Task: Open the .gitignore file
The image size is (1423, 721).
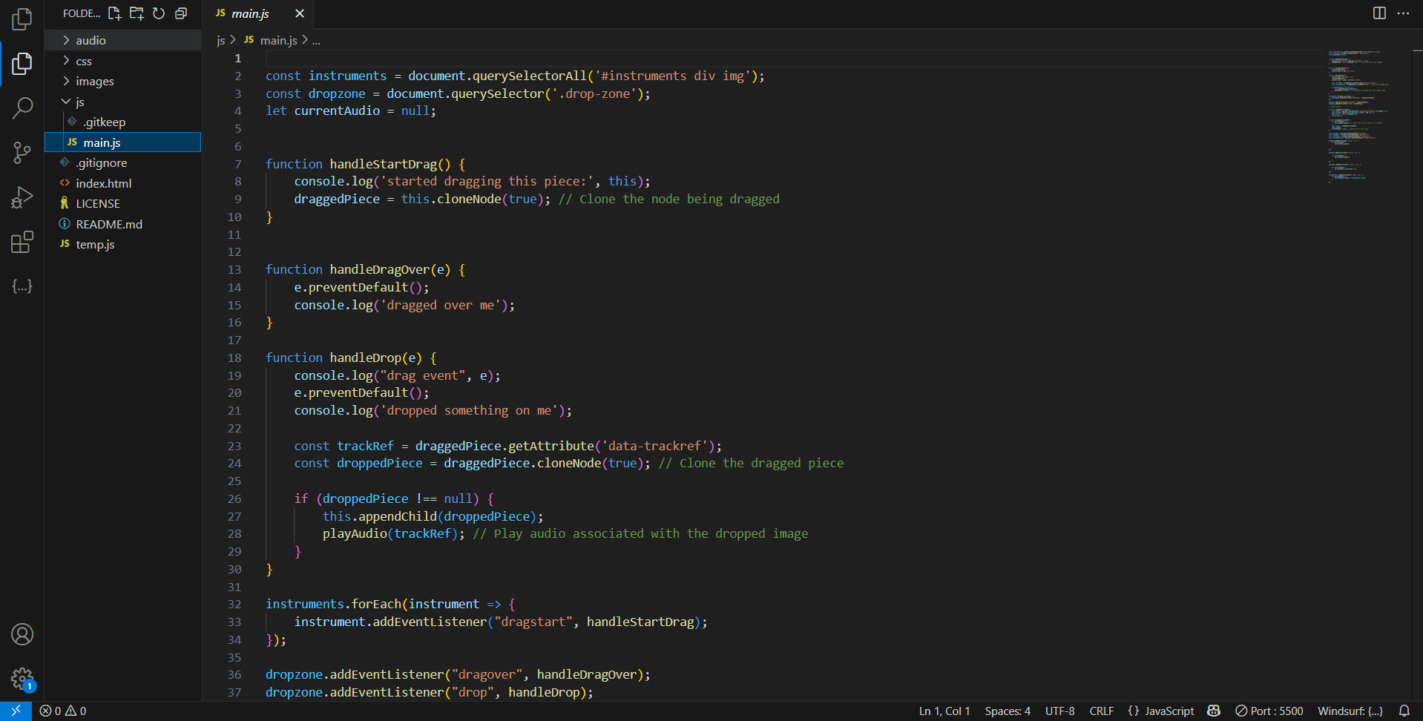Action: tap(123, 162)
